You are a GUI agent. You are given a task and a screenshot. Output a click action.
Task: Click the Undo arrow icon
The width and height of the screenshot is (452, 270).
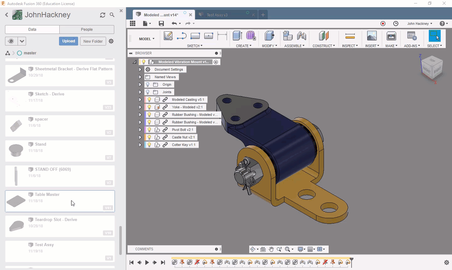pos(175,24)
